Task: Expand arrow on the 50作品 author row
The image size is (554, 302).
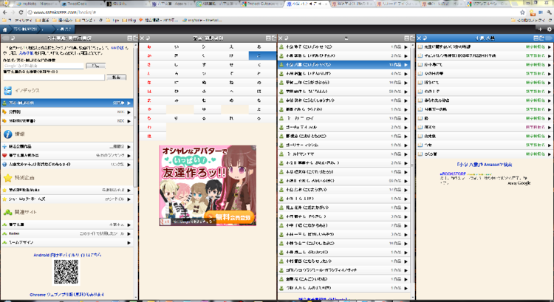Action: tap(406, 92)
